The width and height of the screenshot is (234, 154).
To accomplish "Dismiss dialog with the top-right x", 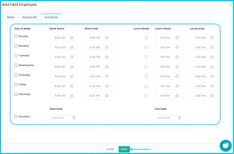I will tap(230, 5).
